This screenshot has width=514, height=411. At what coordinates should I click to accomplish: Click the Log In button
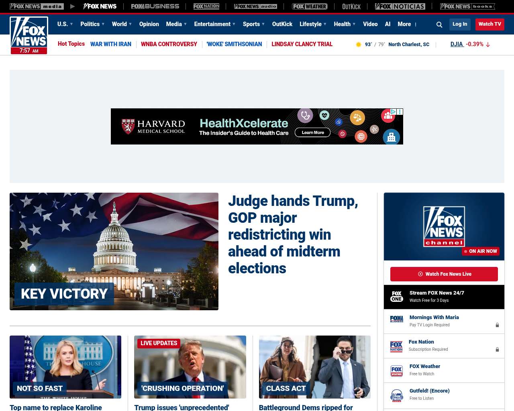point(460,24)
